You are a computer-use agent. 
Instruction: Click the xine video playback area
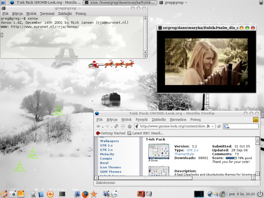coord(206,62)
